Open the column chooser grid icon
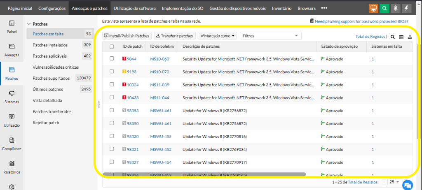Screen dimensions: 422x190 (401, 37)
